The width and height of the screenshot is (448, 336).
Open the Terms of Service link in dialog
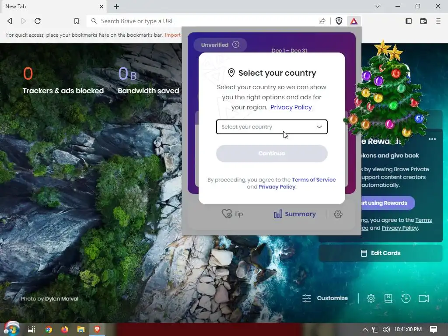pyautogui.click(x=314, y=180)
